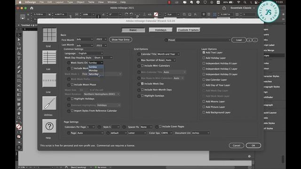Click the plus button to add preset
The image size is (301, 169).
[249, 40]
